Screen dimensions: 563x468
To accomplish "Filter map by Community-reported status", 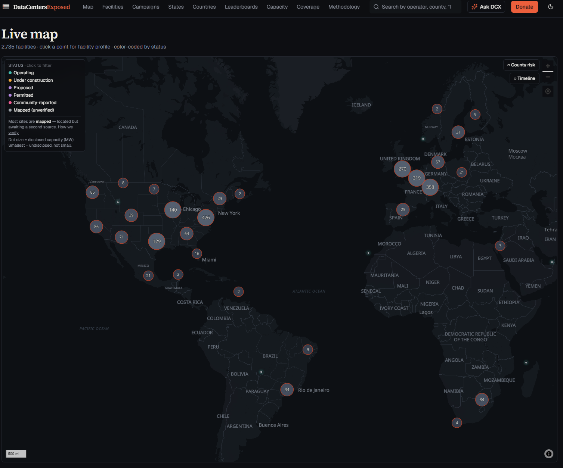I will pos(33,103).
